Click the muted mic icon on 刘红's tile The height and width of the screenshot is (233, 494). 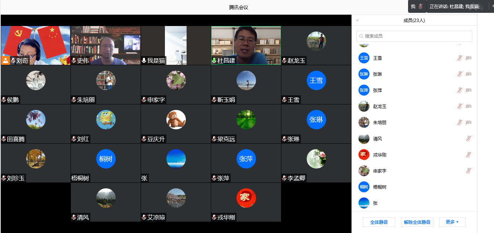click(74, 139)
